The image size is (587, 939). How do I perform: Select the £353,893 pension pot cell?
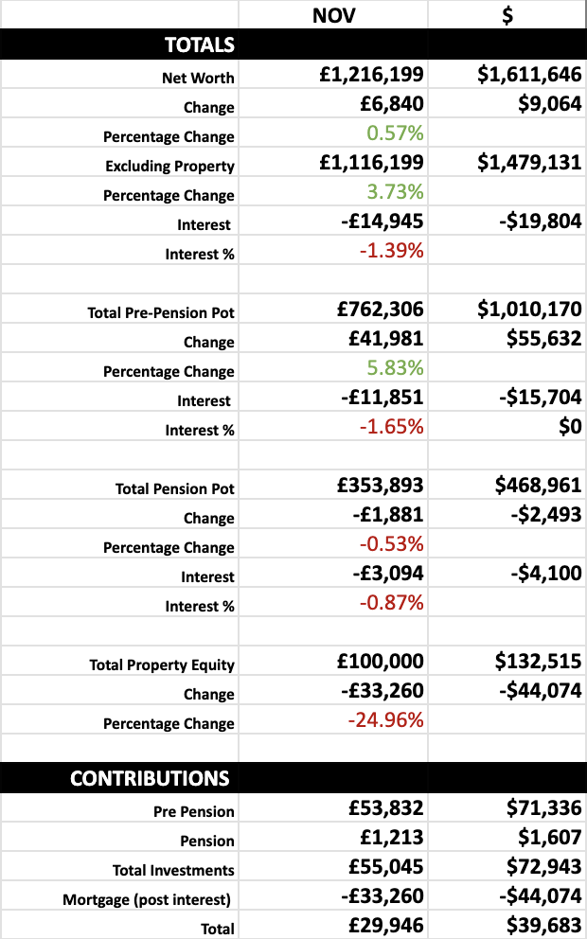pyautogui.click(x=381, y=486)
